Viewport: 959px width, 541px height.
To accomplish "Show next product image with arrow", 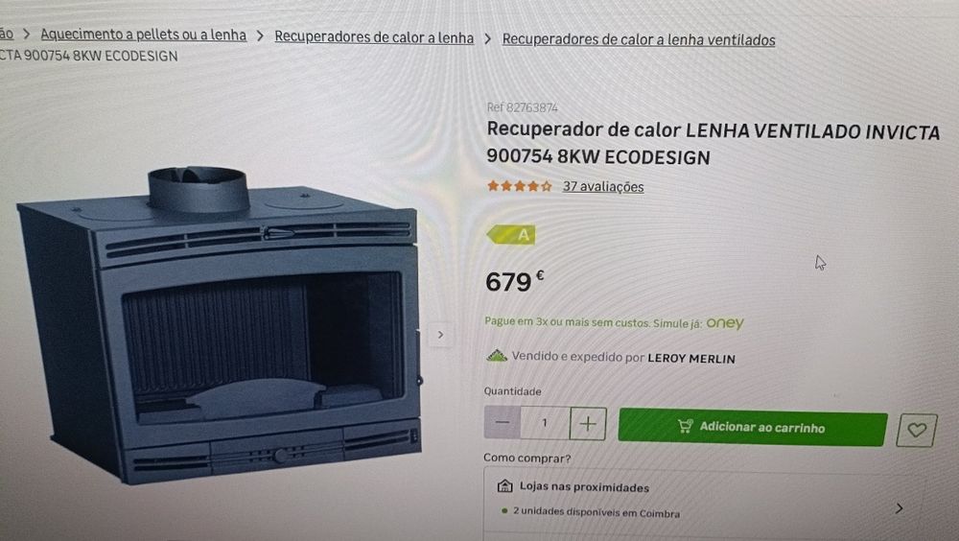I will [x=440, y=335].
